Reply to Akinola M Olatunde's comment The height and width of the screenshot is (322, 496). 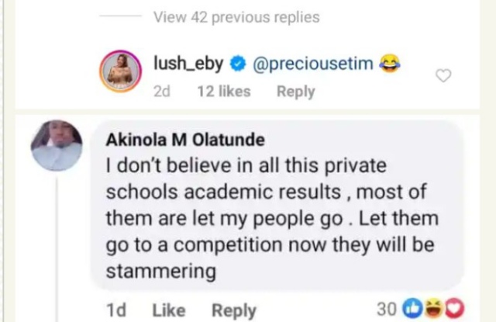(x=234, y=310)
